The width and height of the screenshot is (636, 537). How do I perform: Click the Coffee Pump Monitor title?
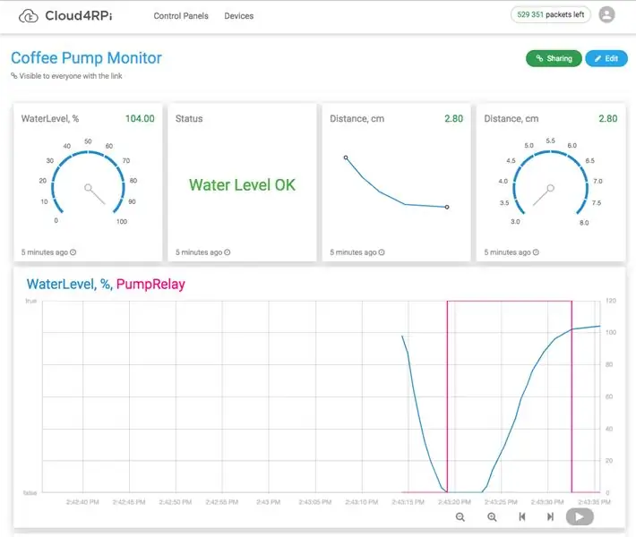pos(86,58)
